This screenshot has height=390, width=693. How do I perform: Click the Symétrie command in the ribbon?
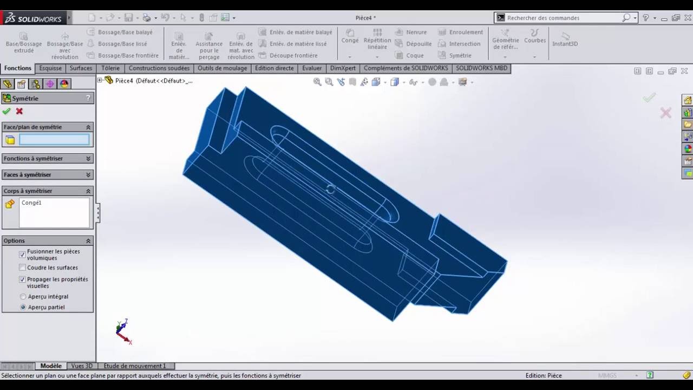[x=454, y=55]
